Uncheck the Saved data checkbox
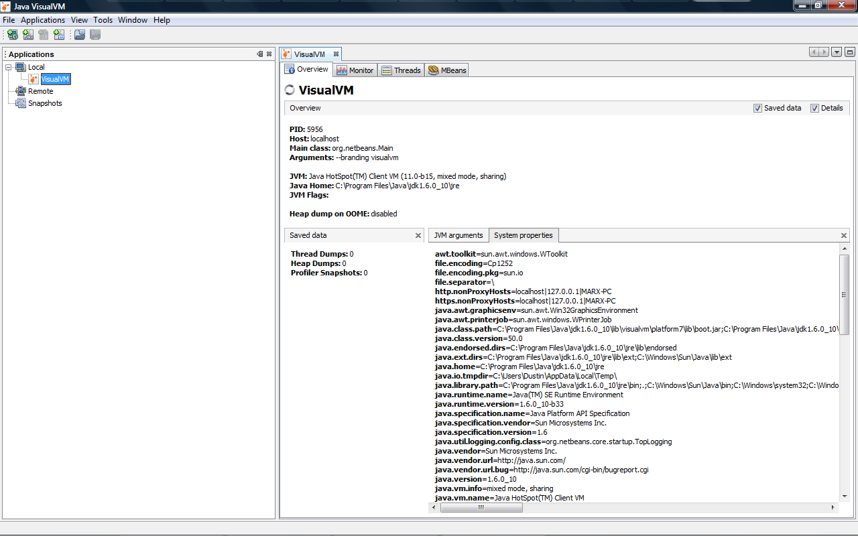Image resolution: width=858 pixels, height=536 pixels. coord(757,107)
